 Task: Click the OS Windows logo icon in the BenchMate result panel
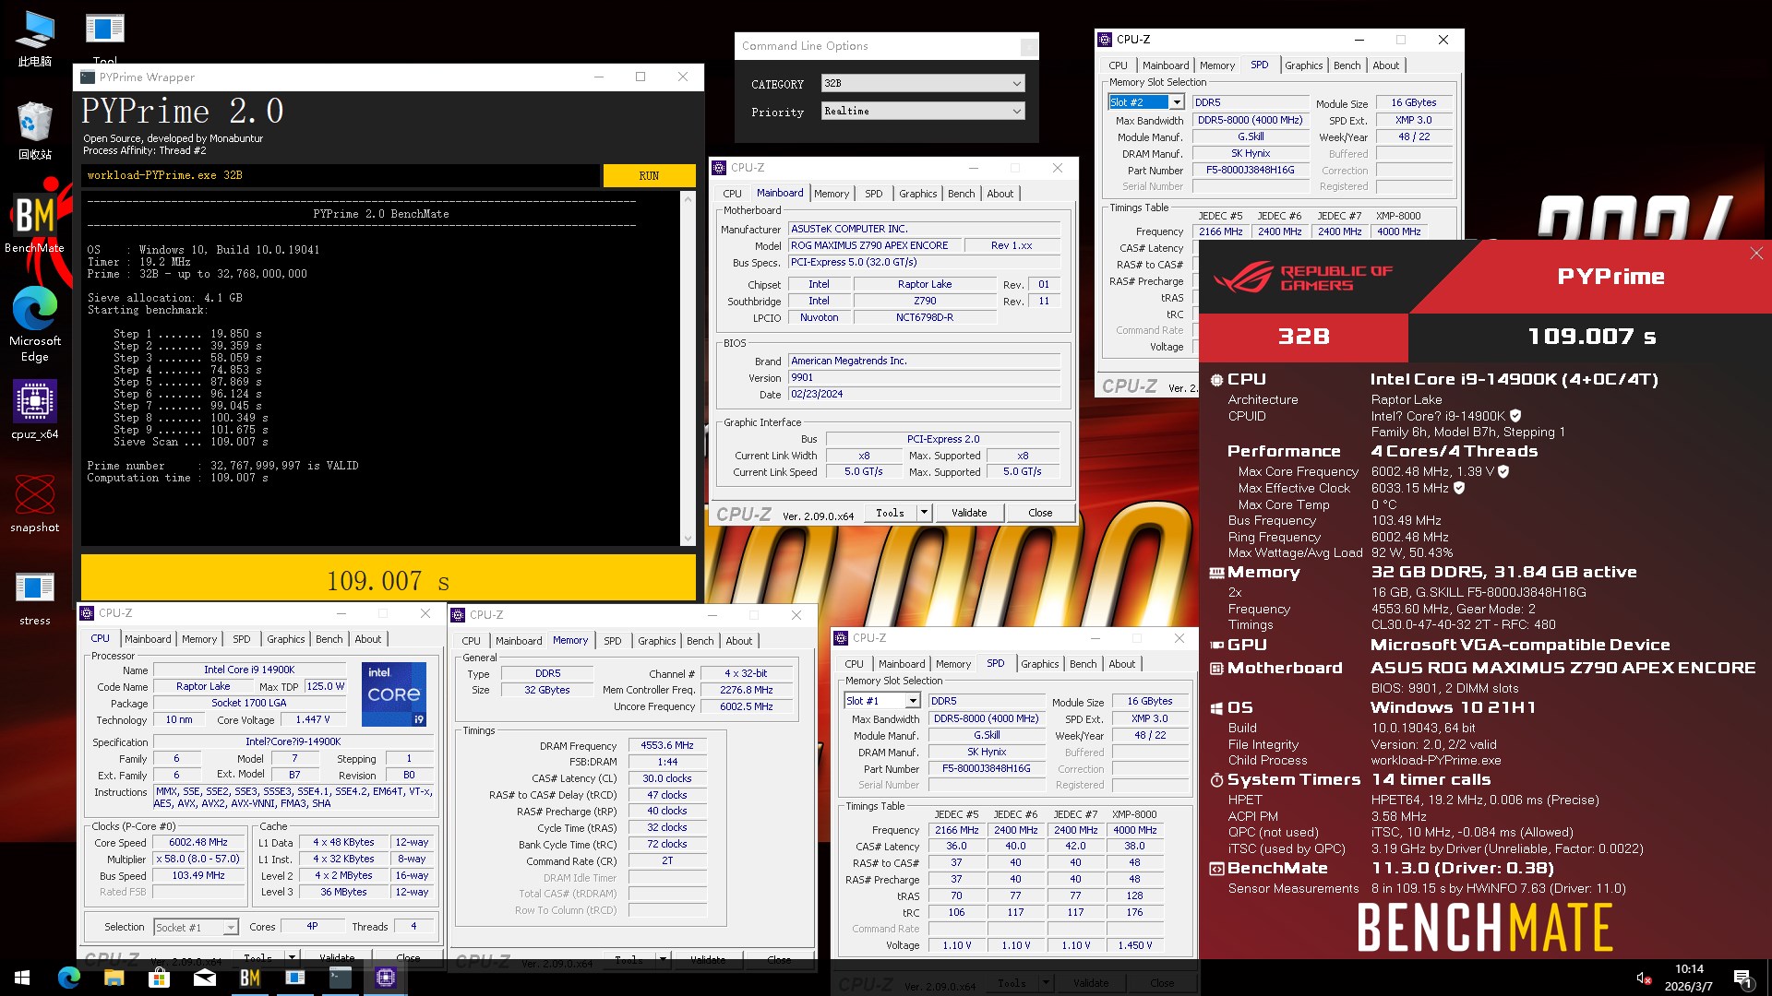(1216, 708)
